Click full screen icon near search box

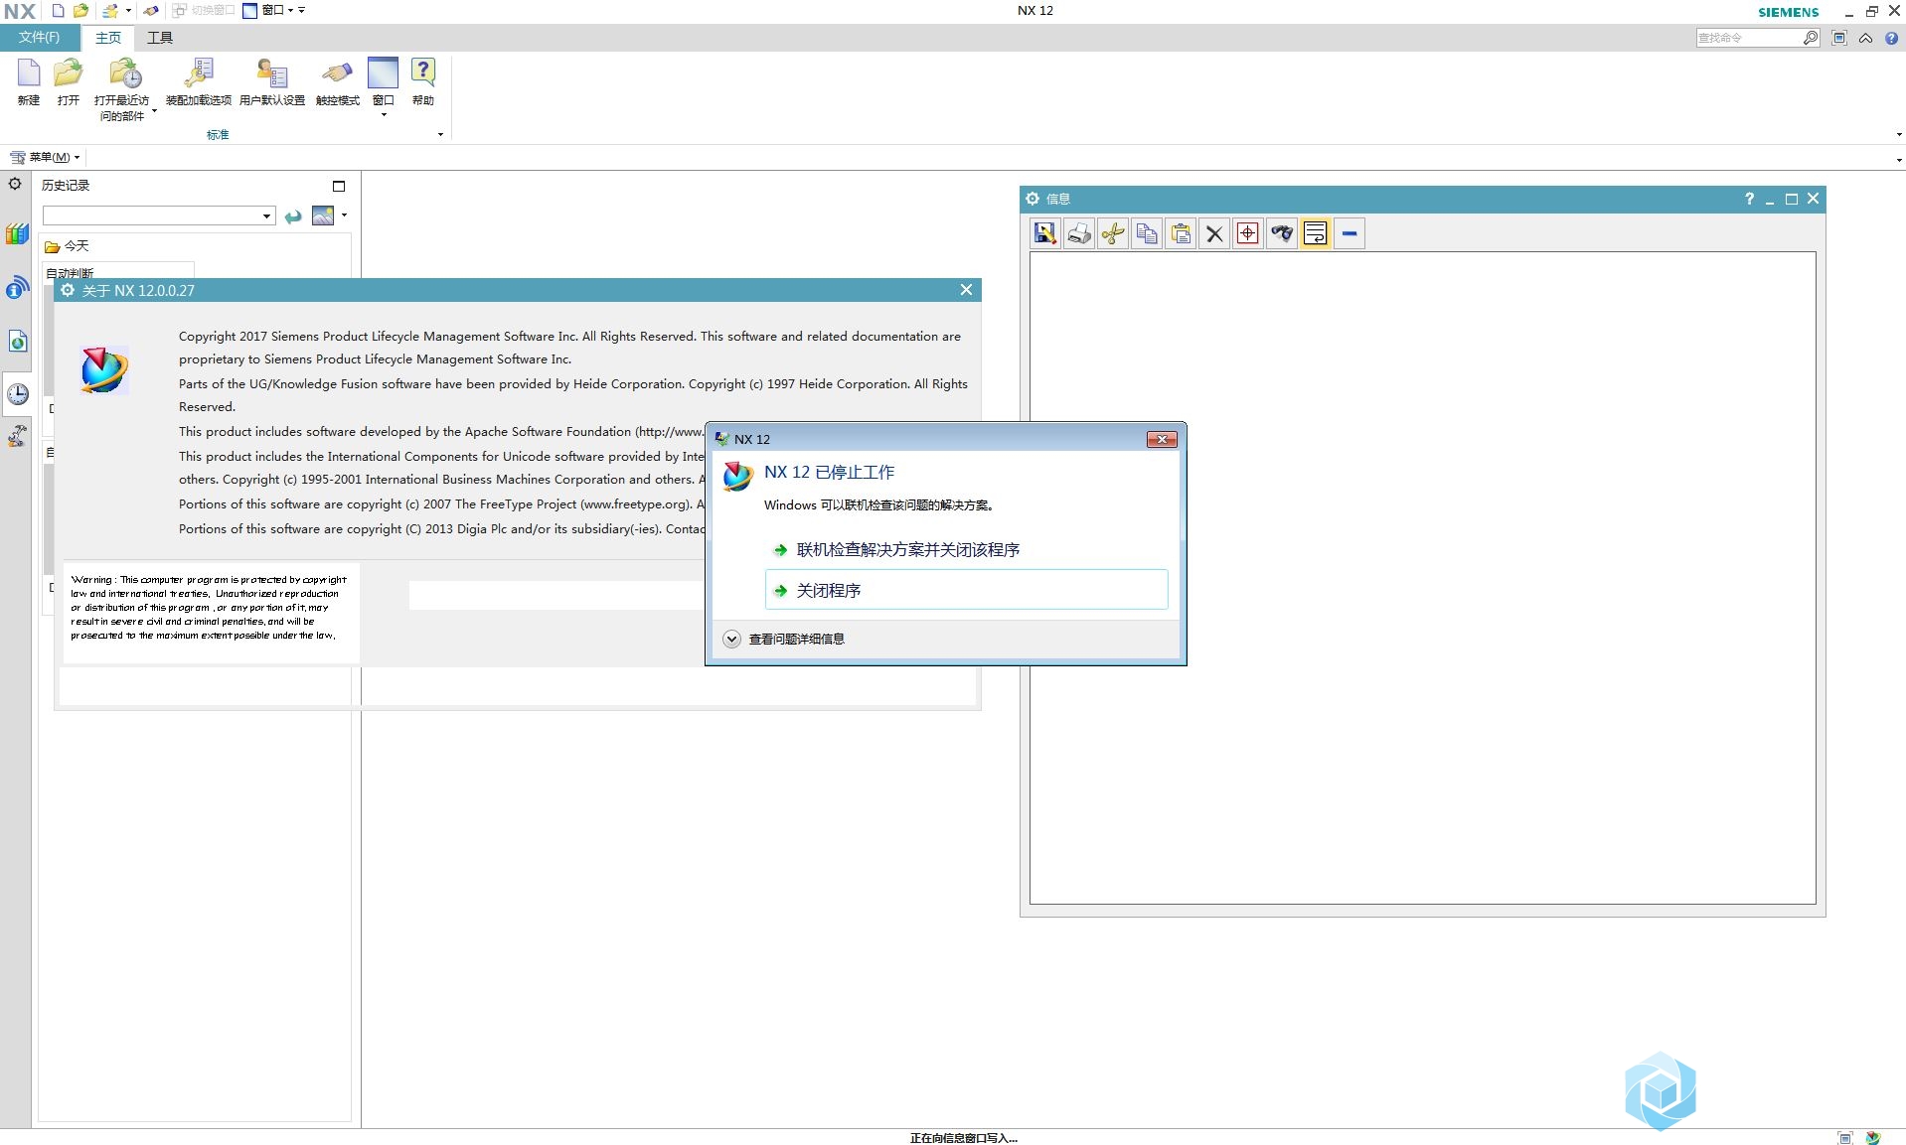(x=1839, y=38)
